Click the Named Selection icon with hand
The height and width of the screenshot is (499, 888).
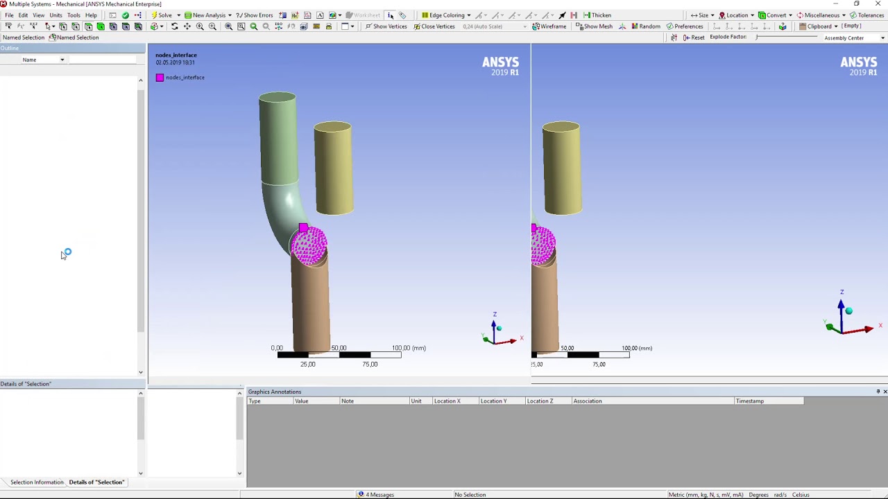(52, 37)
